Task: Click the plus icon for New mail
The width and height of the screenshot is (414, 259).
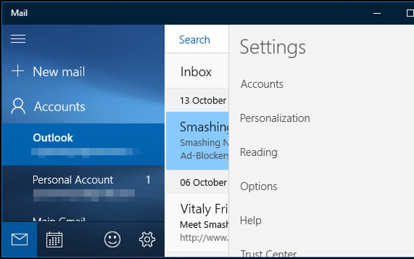Action: [18, 71]
